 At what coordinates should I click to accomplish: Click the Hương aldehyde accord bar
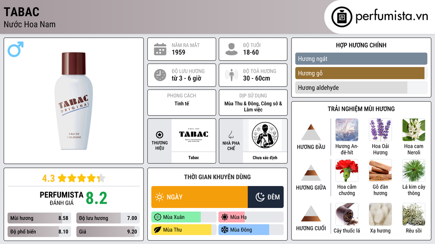pyautogui.click(x=361, y=88)
